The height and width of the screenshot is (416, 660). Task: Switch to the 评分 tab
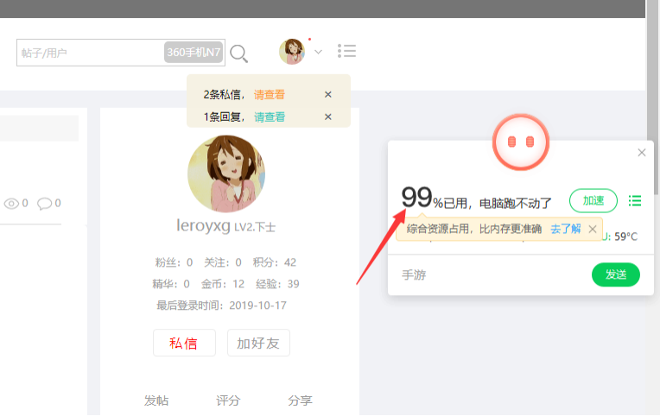228,400
